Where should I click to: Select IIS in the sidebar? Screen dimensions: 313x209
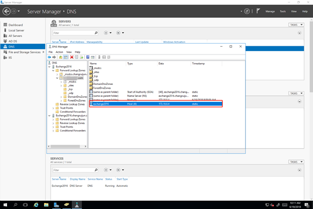tap(10, 58)
